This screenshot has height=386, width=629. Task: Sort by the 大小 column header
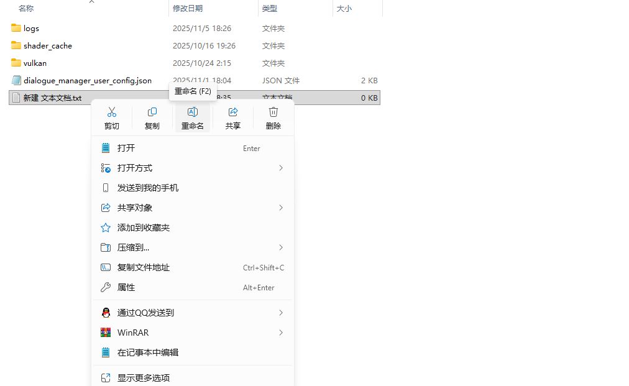[x=344, y=9]
